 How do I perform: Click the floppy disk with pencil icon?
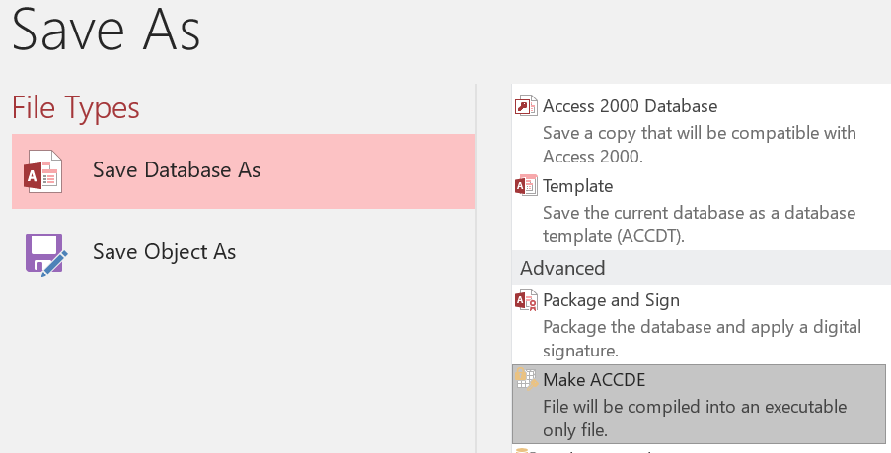tap(46, 254)
